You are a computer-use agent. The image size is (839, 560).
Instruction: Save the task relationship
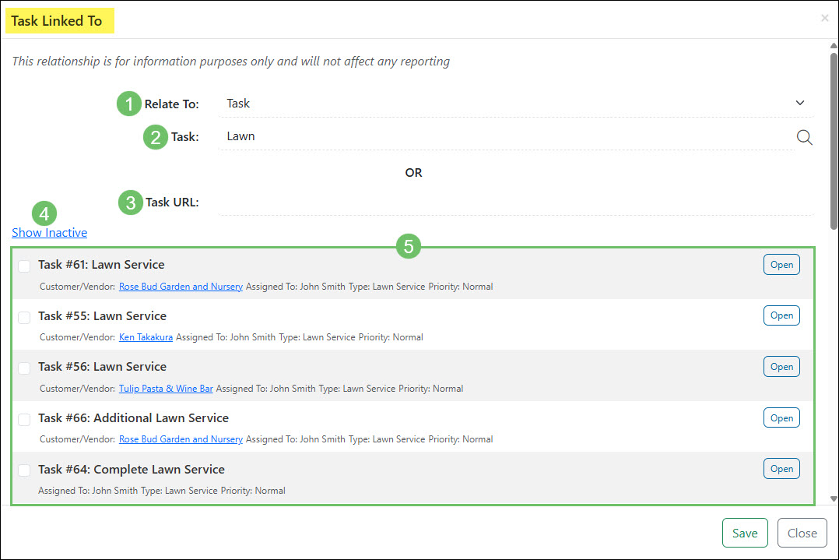[744, 533]
